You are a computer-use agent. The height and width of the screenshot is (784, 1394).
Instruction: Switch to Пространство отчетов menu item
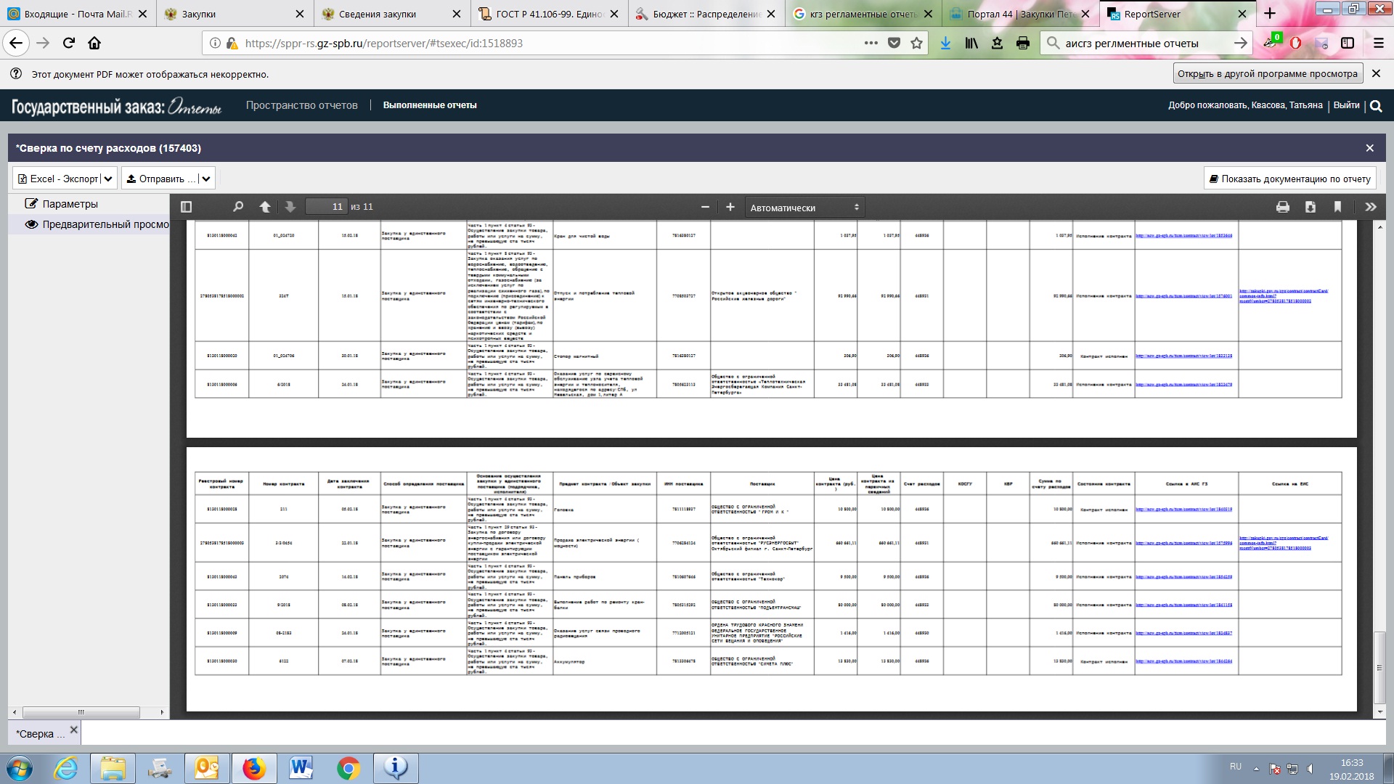point(301,105)
